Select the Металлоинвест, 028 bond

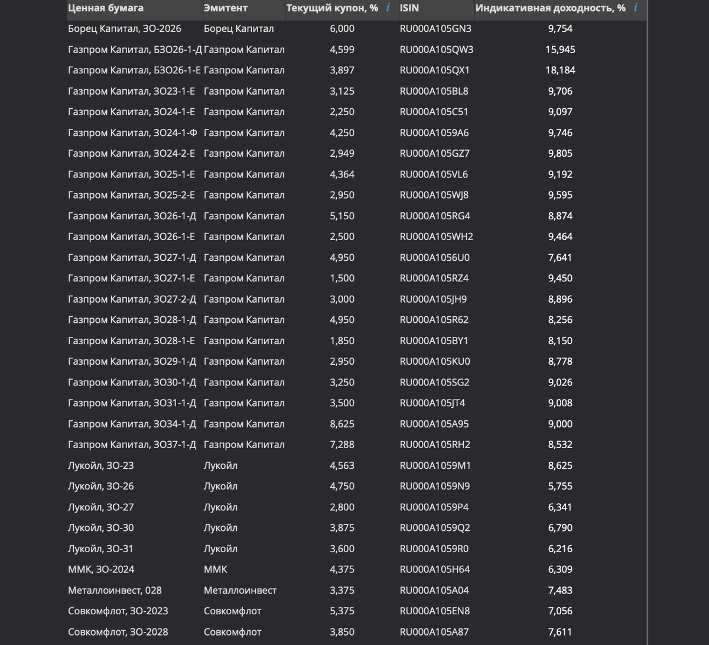pos(115,591)
